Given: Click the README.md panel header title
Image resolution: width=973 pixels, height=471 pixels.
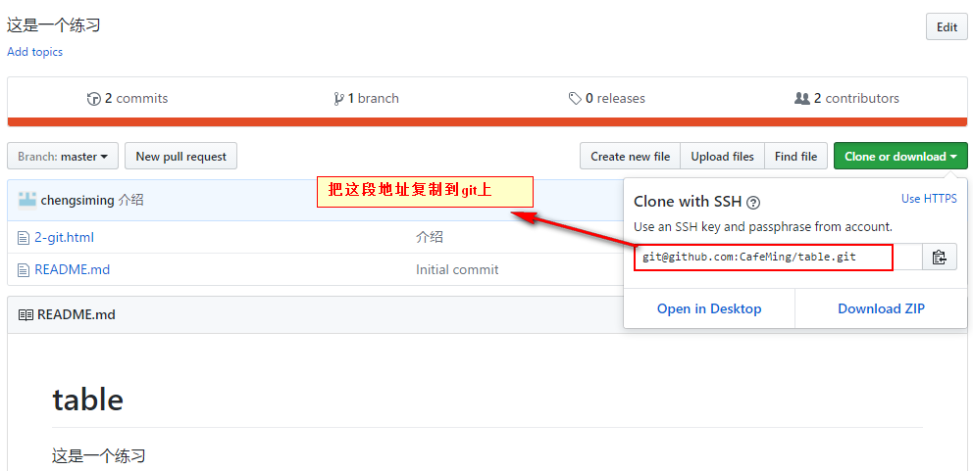Looking at the screenshot, I should tap(77, 315).
